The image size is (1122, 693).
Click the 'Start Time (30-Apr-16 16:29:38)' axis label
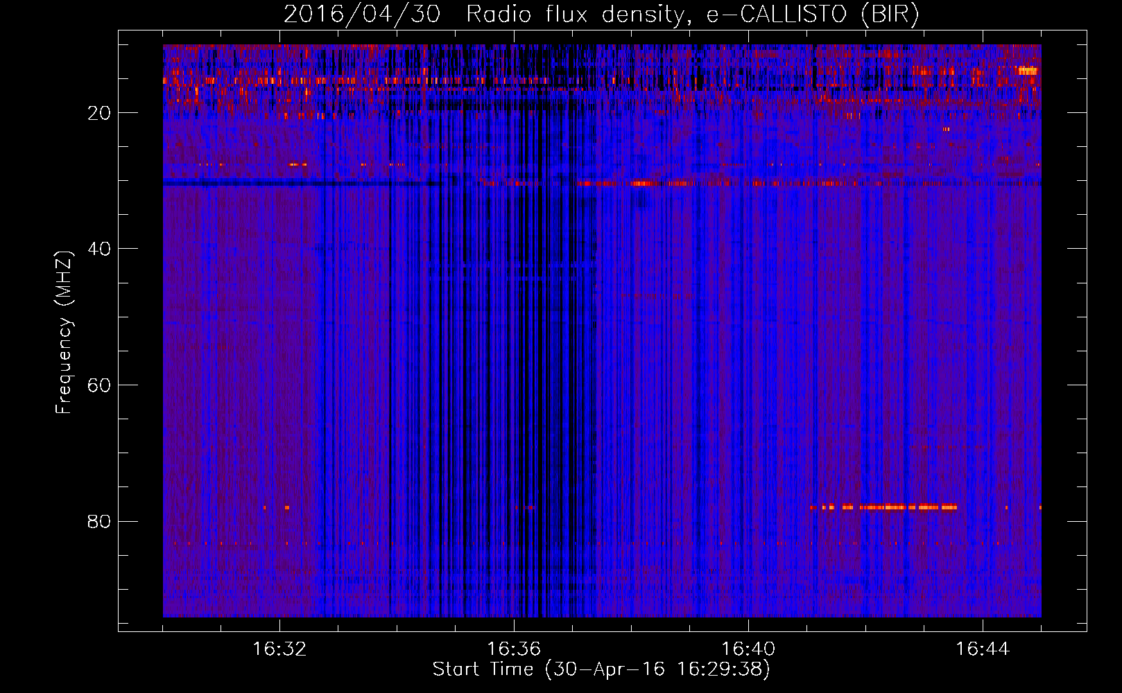(x=601, y=669)
